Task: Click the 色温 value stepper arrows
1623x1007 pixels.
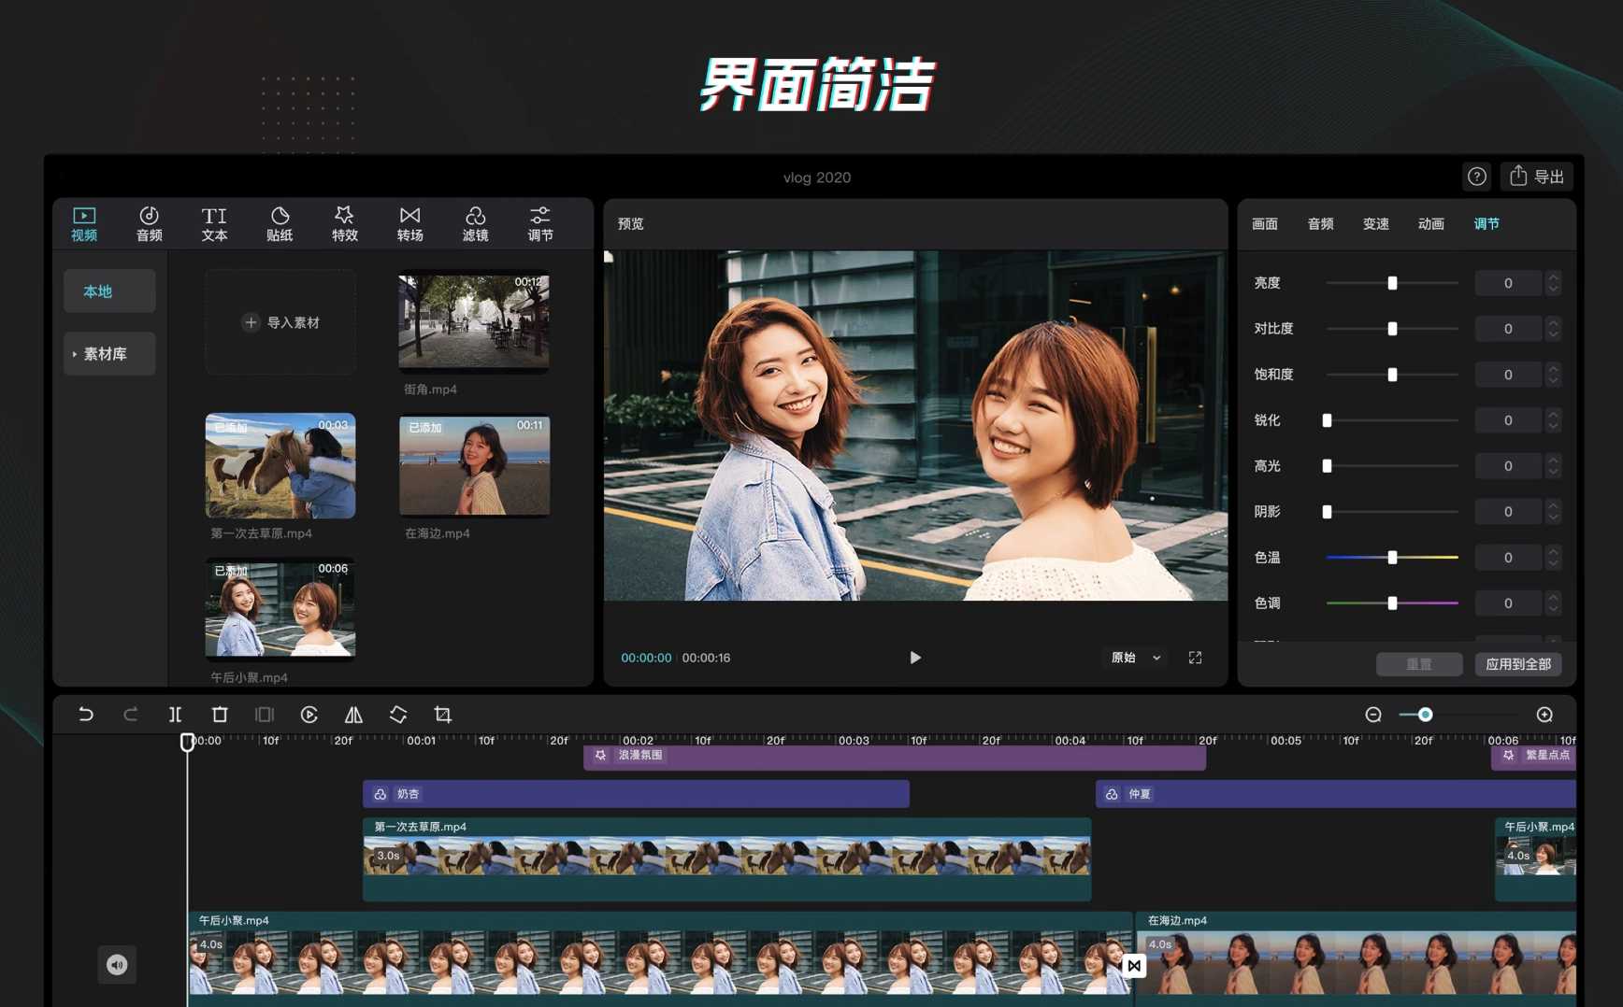Action: click(1553, 558)
